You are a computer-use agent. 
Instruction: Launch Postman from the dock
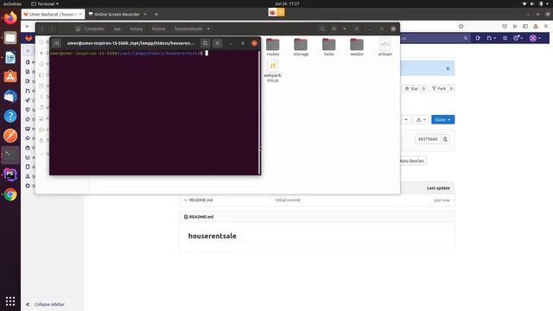pos(10,136)
